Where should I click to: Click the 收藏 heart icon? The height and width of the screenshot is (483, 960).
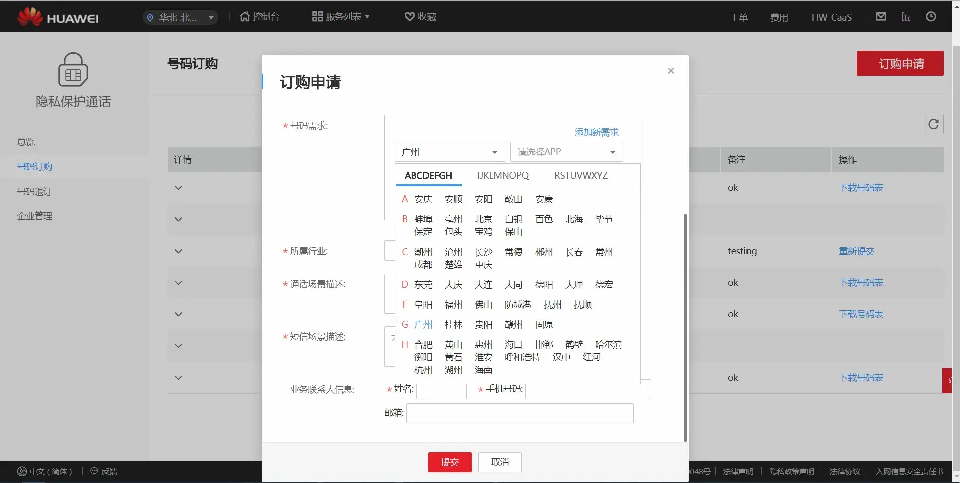410,17
